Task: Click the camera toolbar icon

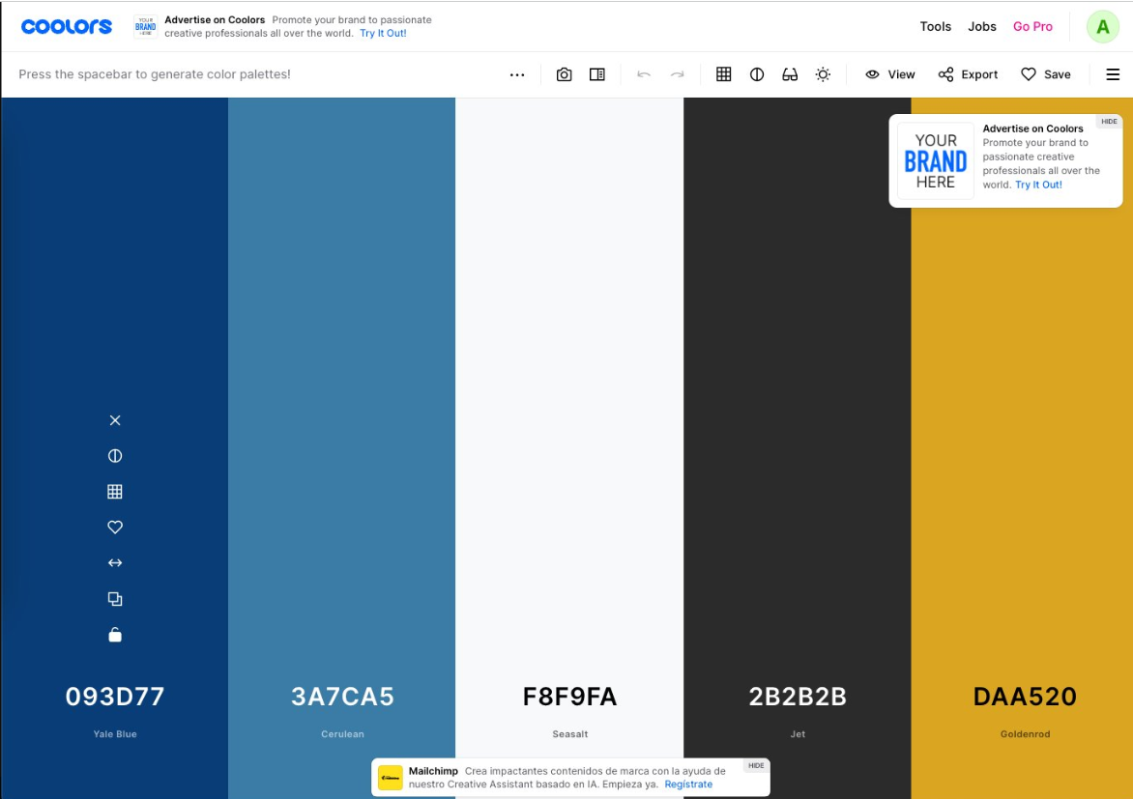Action: coord(564,73)
